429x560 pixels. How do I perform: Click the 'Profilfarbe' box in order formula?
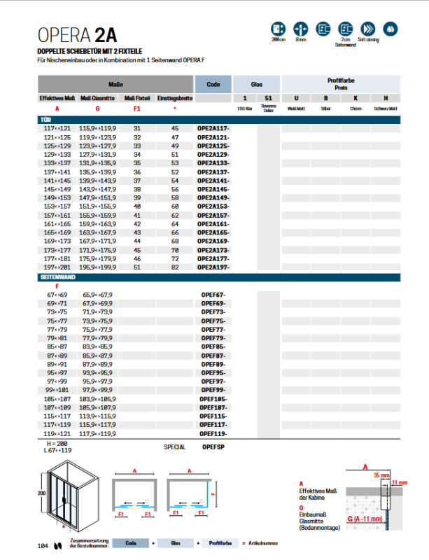(x=220, y=543)
